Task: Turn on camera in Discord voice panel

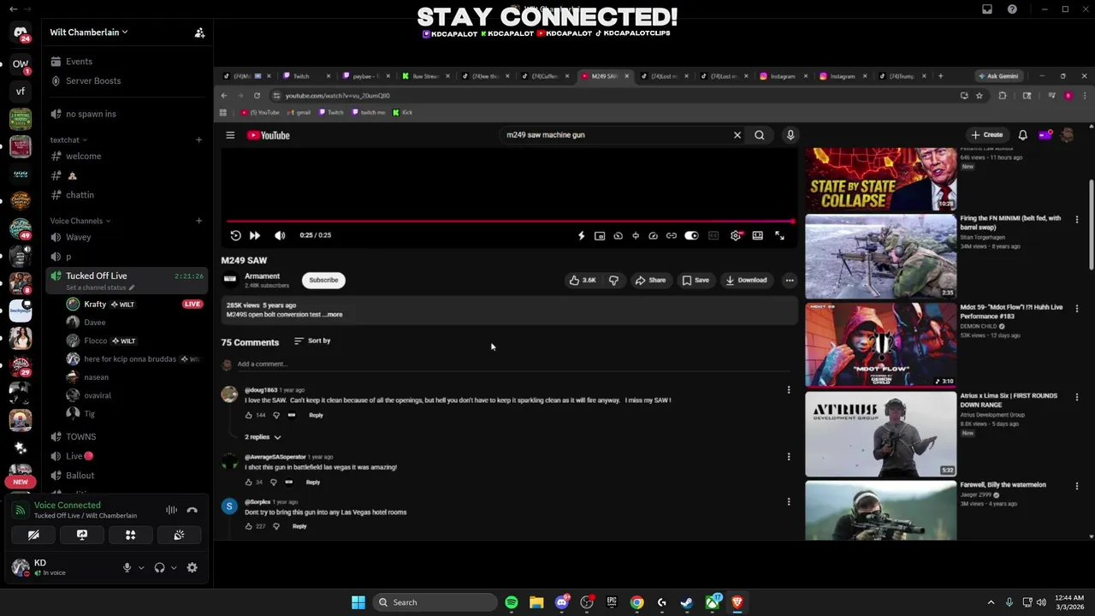Action: 33,535
